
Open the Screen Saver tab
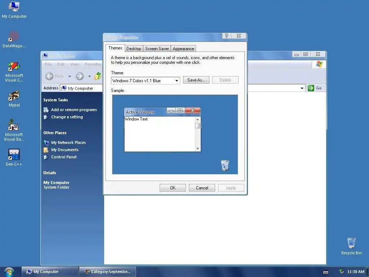click(157, 49)
